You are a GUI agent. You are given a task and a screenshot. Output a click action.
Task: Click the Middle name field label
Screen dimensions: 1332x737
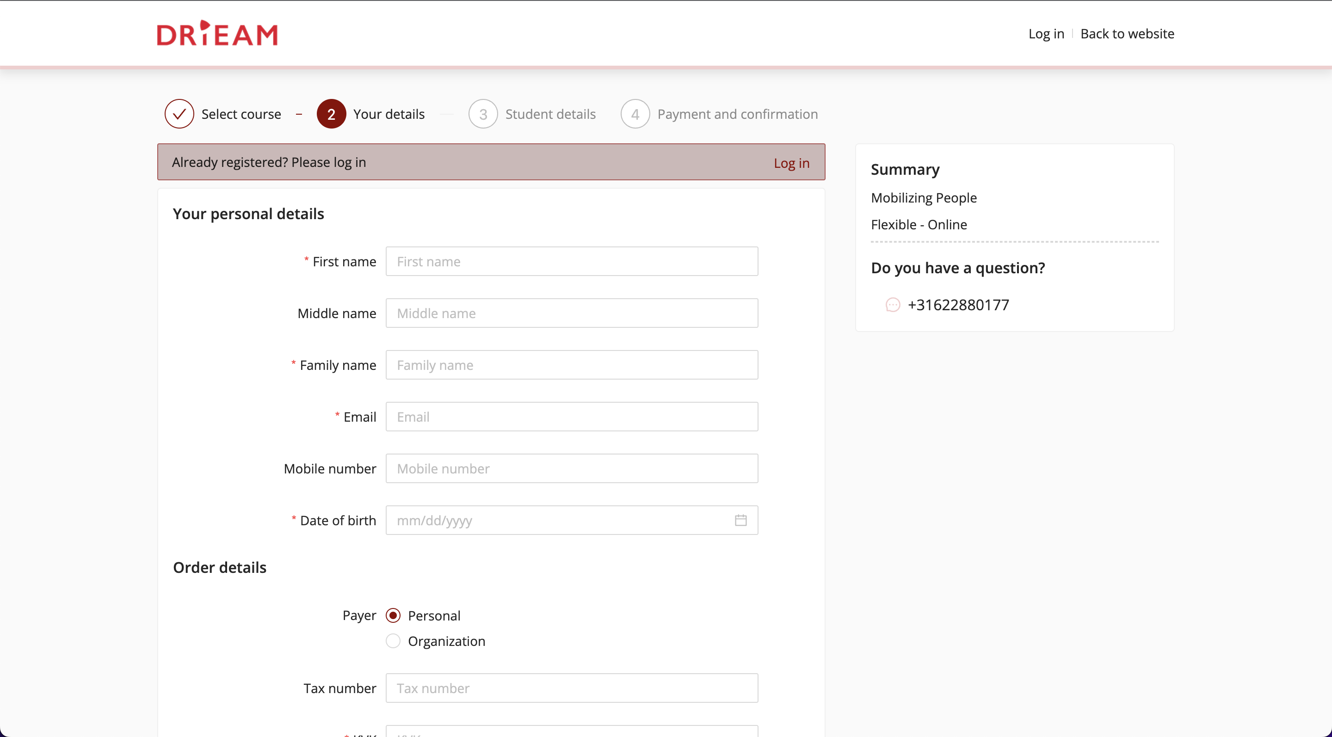(x=337, y=313)
